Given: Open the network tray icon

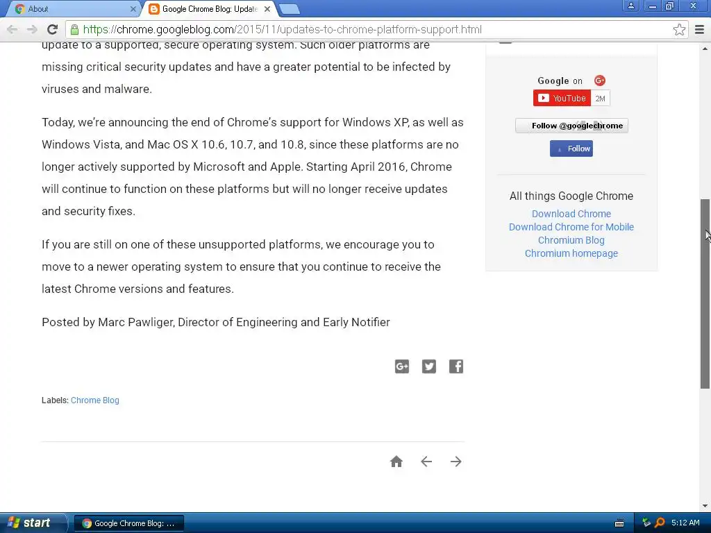Looking at the screenshot, I should point(646,523).
